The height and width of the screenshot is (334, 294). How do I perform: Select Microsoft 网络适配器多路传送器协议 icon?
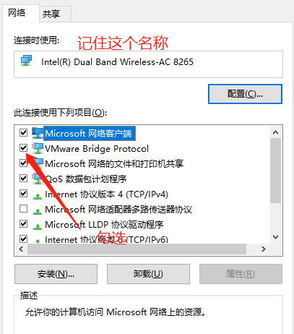click(x=38, y=211)
